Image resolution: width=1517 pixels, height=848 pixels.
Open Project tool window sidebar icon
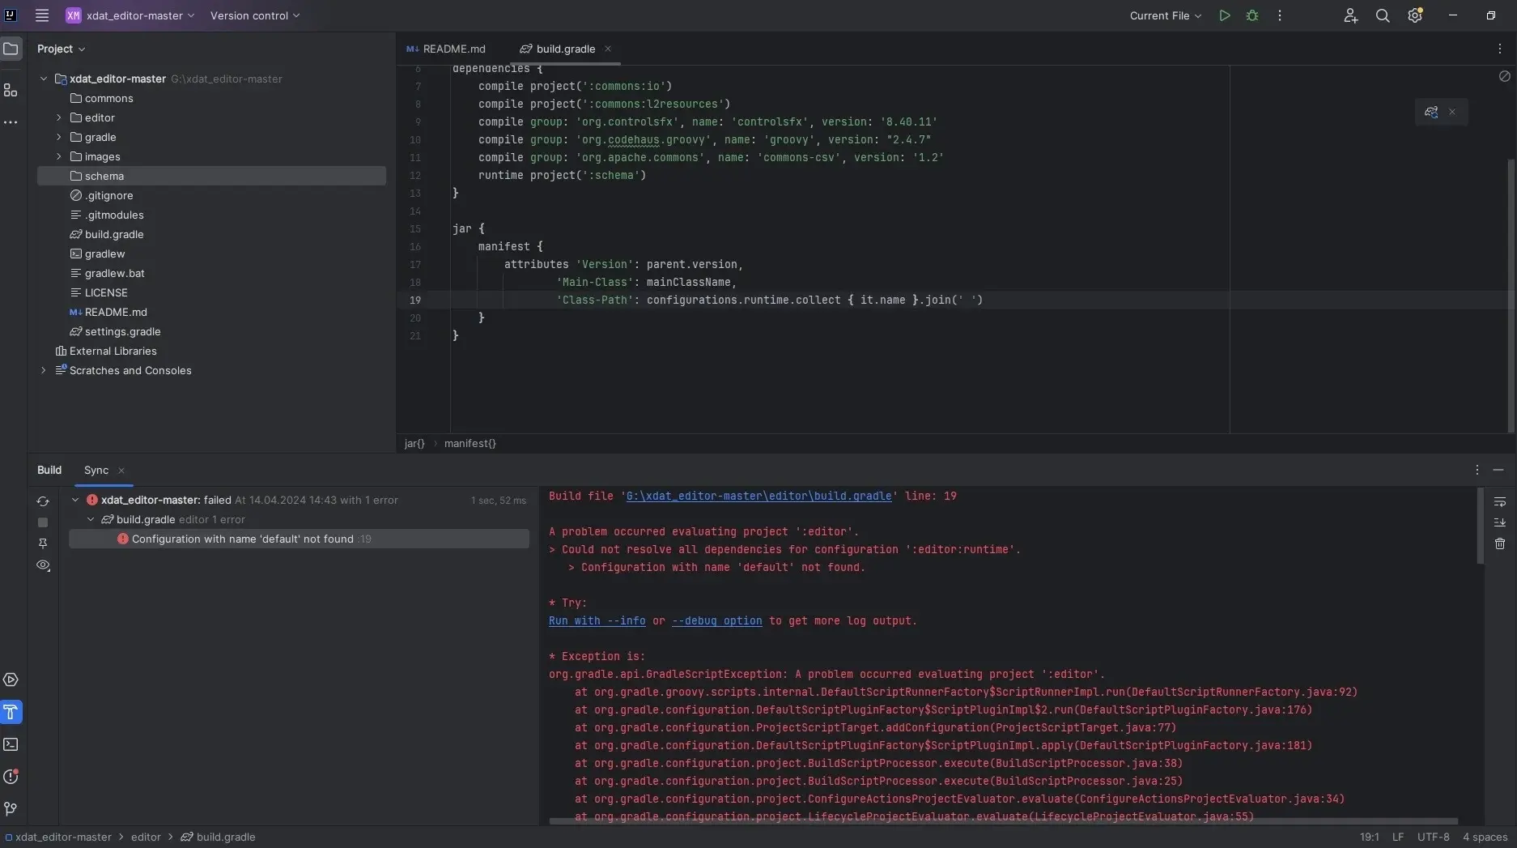click(11, 49)
